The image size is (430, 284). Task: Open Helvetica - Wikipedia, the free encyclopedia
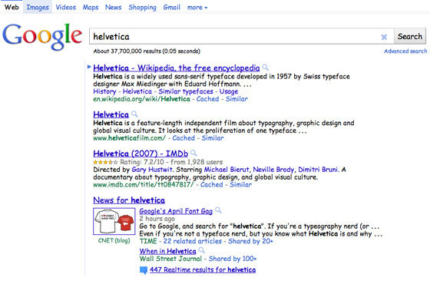point(177,68)
